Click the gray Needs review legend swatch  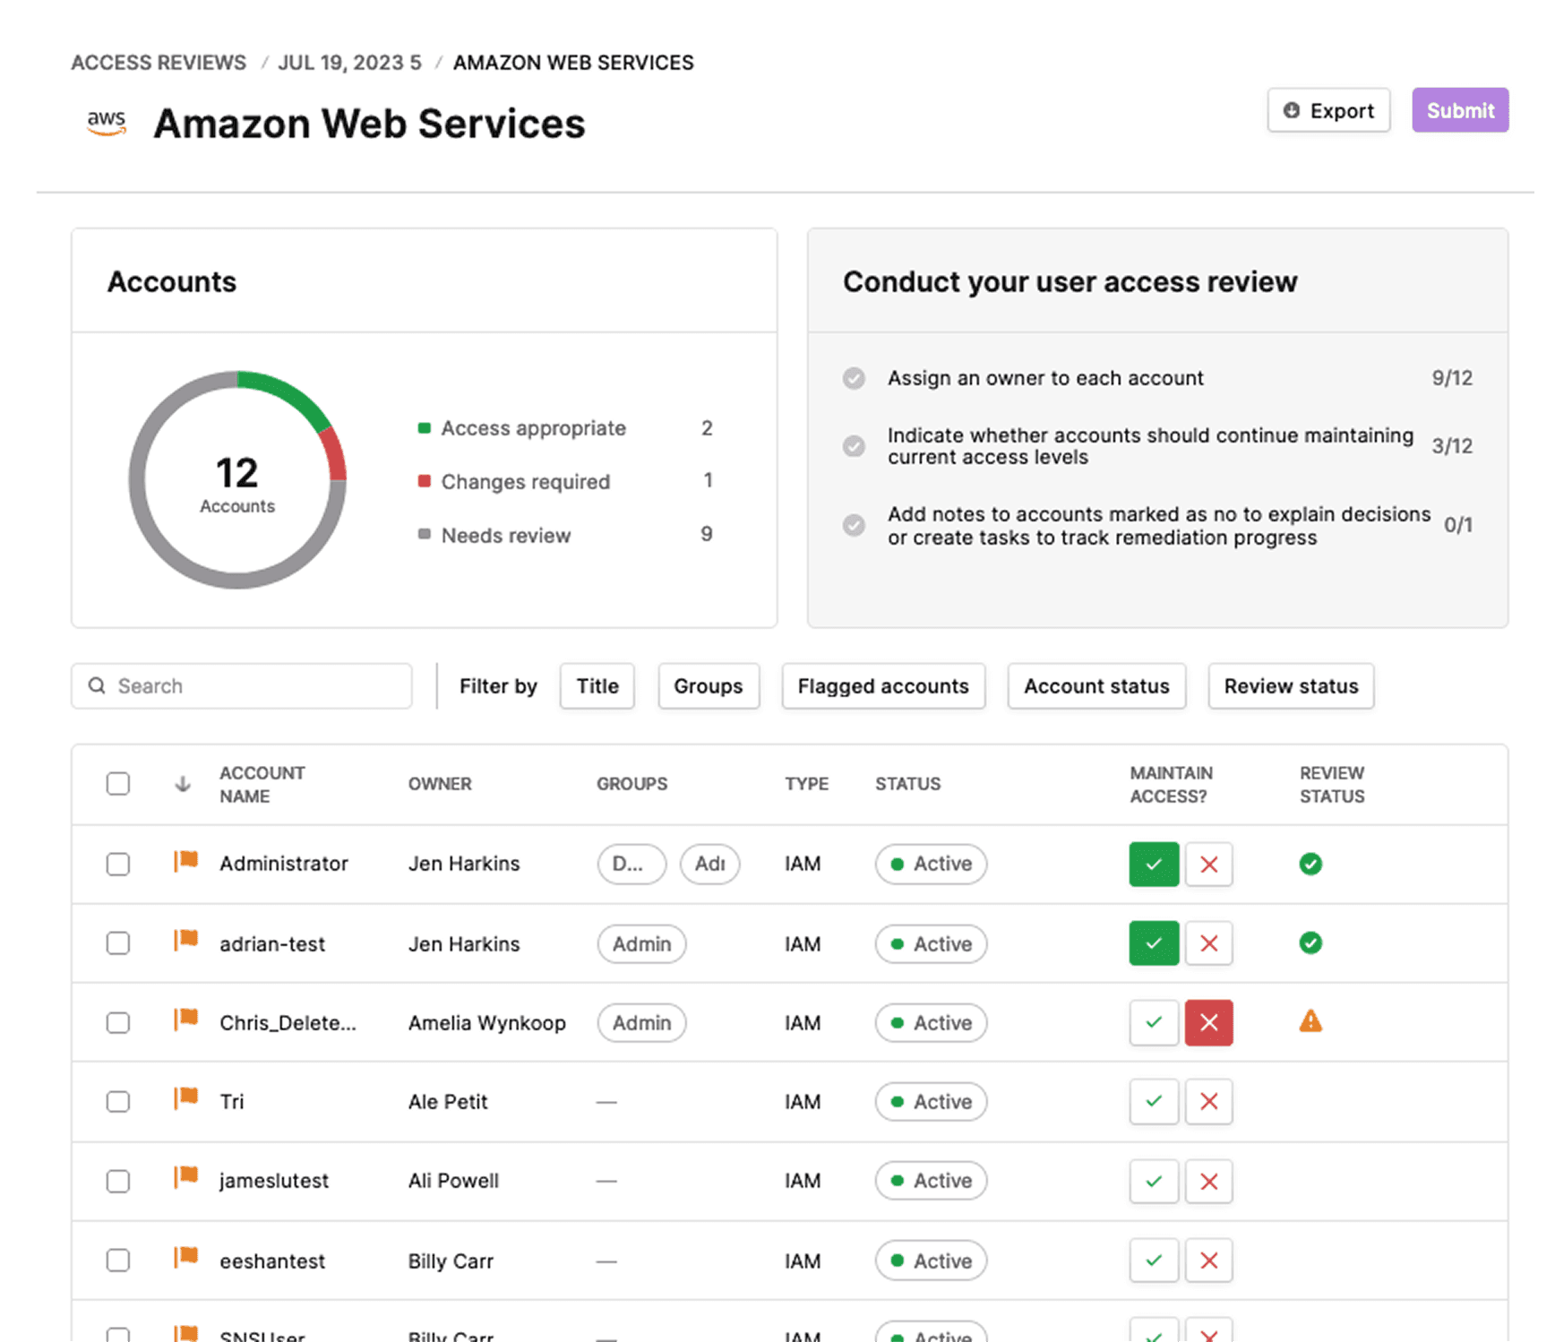425,534
